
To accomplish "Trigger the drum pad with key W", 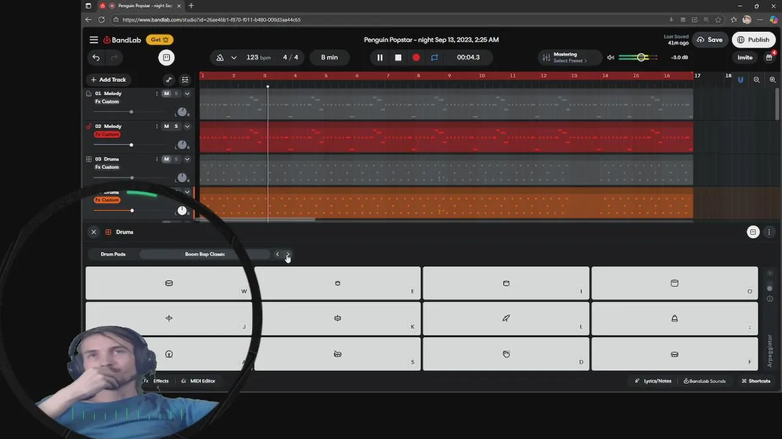I will 167,284.
